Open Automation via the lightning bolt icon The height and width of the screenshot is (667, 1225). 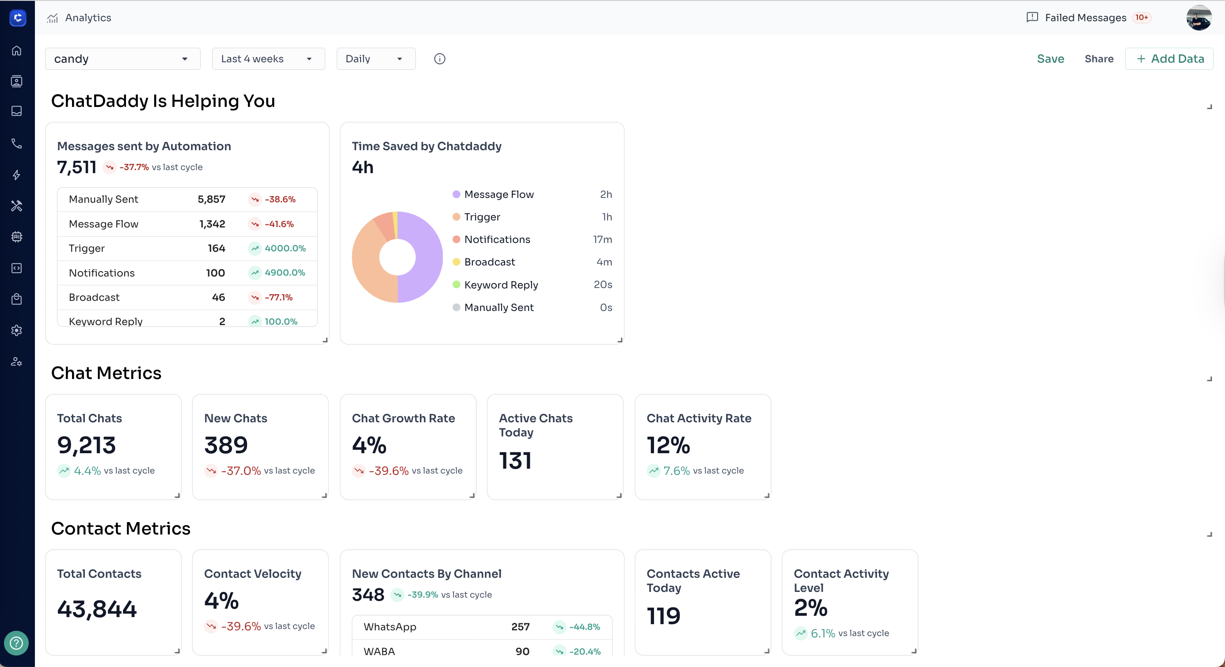tap(17, 175)
